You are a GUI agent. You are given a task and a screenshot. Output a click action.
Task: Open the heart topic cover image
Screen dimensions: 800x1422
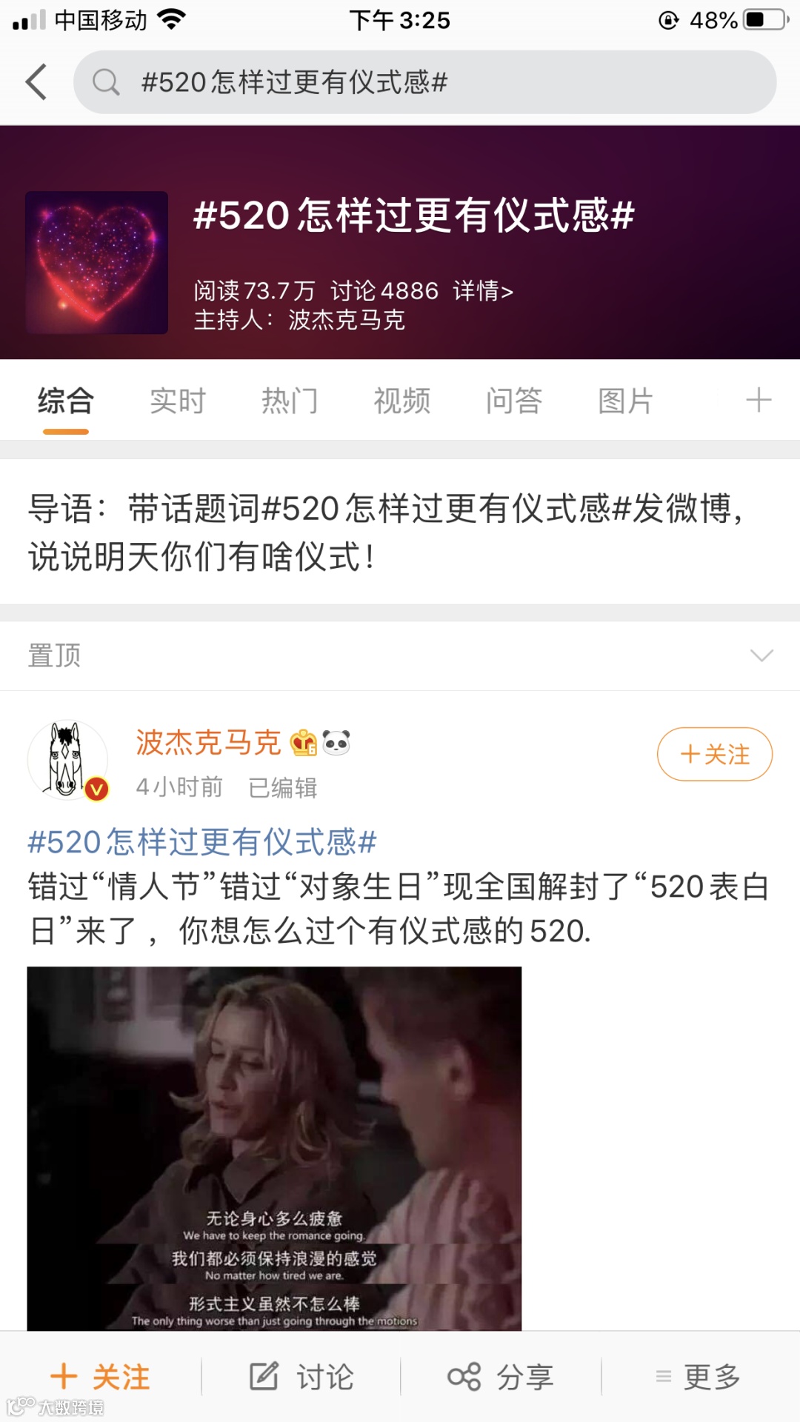[96, 262]
